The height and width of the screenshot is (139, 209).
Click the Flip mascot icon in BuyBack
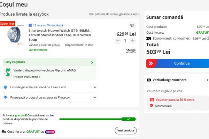pyautogui.click(x=8, y=73)
